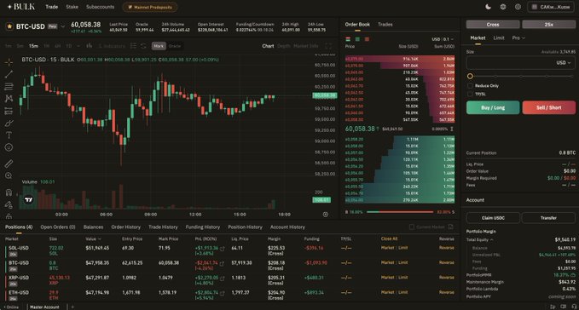Viewport: 579px width, 310px height.
Task: Open the Fibonacci lines tool
Action: tap(9, 86)
